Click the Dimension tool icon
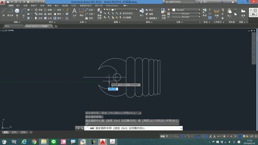The width and height of the screenshot is (258, 145). (x=81, y=11)
